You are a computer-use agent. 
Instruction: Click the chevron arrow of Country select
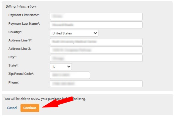click(x=95, y=33)
